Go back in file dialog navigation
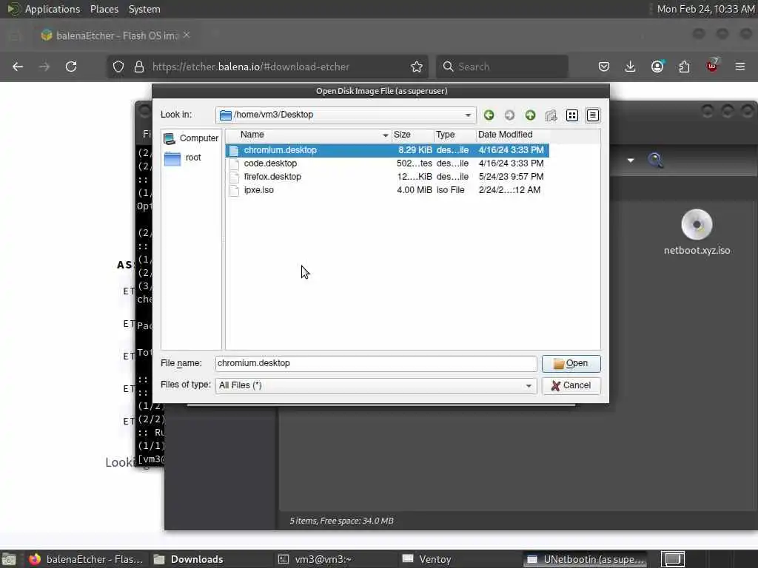This screenshot has height=568, width=758. [x=489, y=115]
